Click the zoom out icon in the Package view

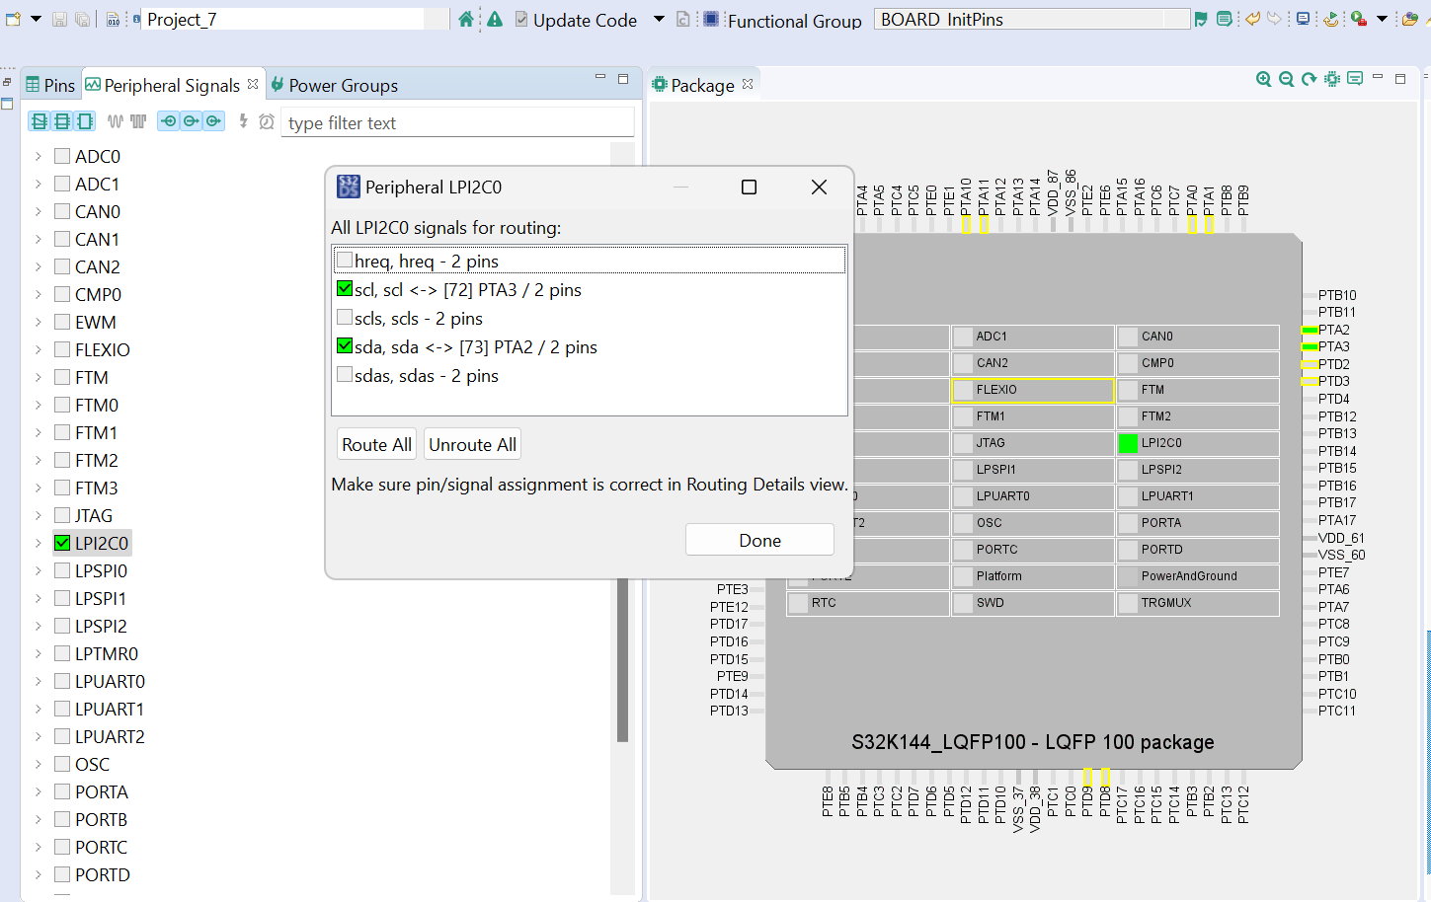(x=1286, y=79)
